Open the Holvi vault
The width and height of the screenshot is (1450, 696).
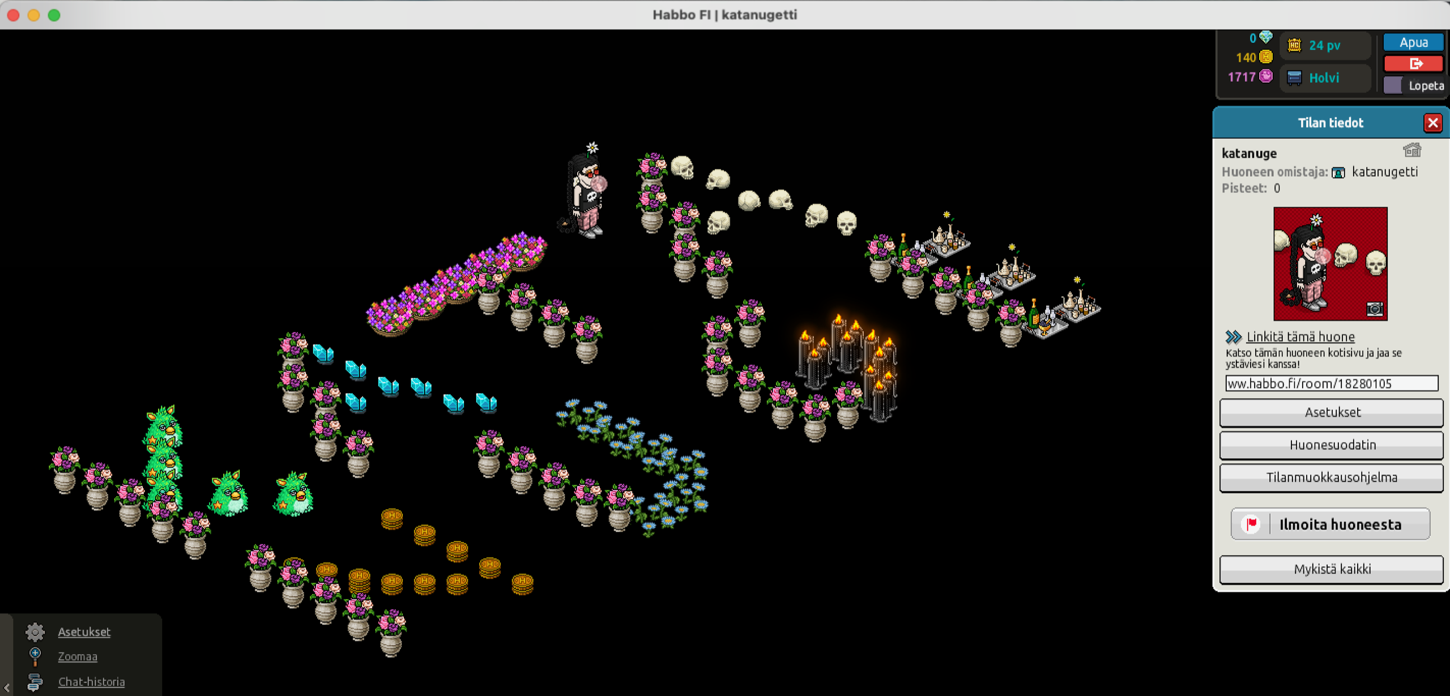[1324, 78]
